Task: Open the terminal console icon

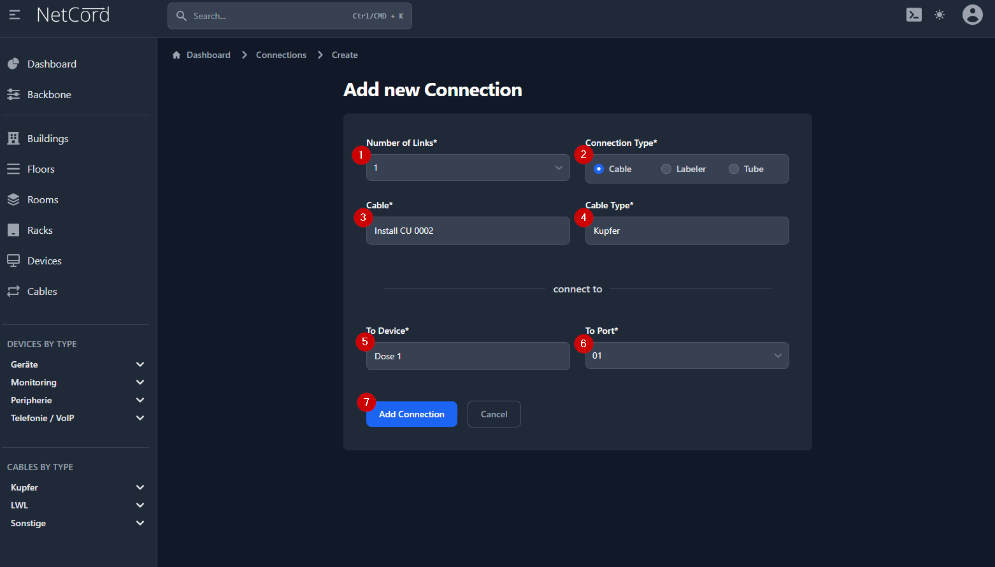Action: click(913, 15)
